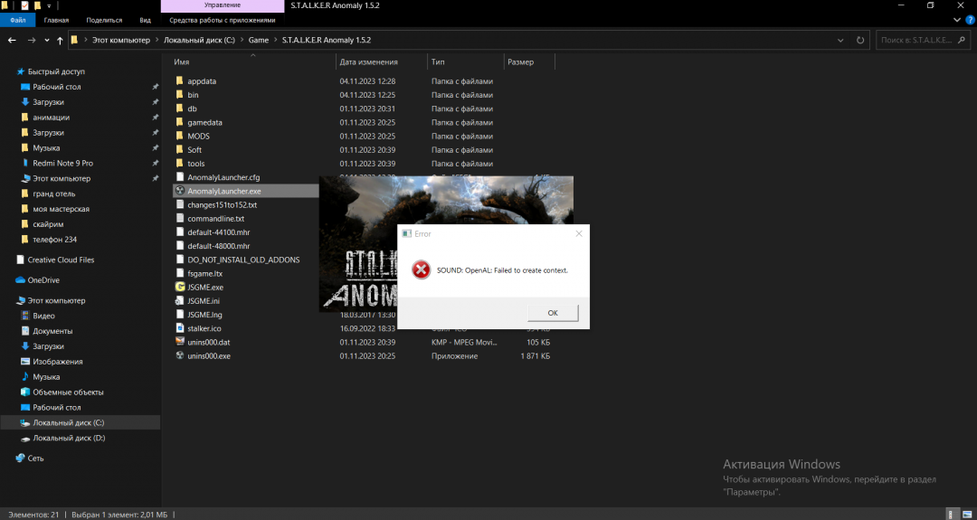The width and height of the screenshot is (977, 520).
Task: Select the gamedata folder
Action: click(204, 123)
